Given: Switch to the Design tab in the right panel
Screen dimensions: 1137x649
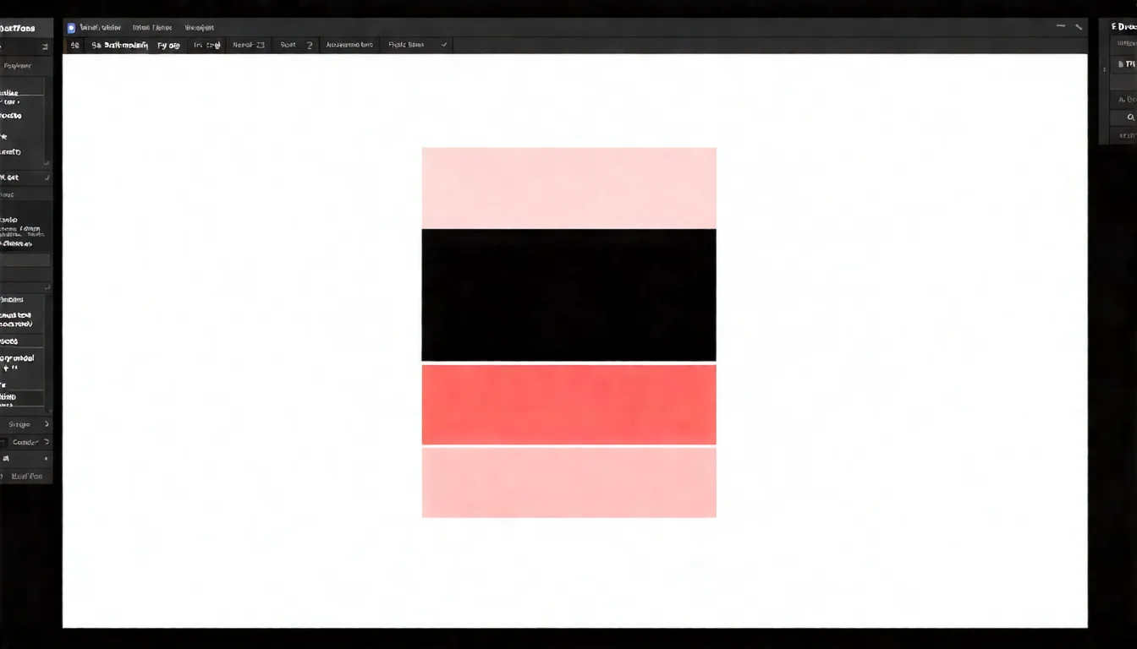Looking at the screenshot, I should [x=1122, y=25].
